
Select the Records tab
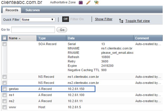12,10
